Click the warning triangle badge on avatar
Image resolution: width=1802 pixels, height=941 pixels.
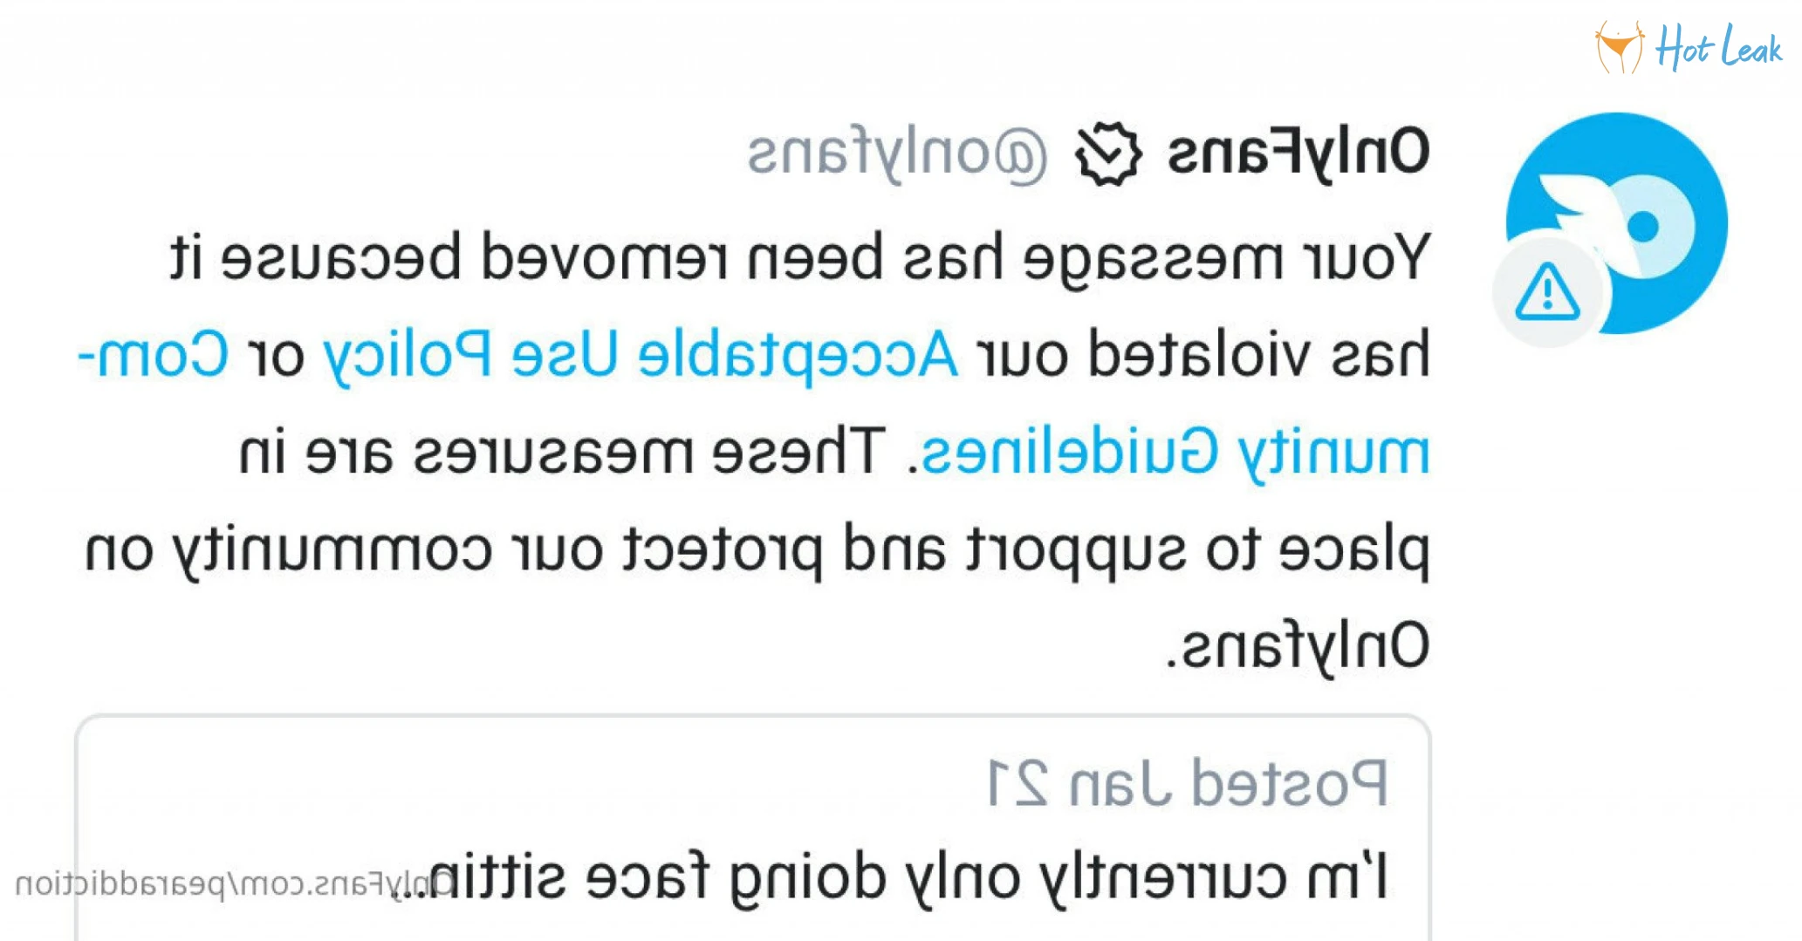(x=1547, y=291)
